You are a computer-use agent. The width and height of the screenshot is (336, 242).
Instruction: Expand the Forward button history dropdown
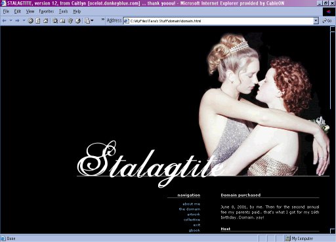(x=24, y=20)
